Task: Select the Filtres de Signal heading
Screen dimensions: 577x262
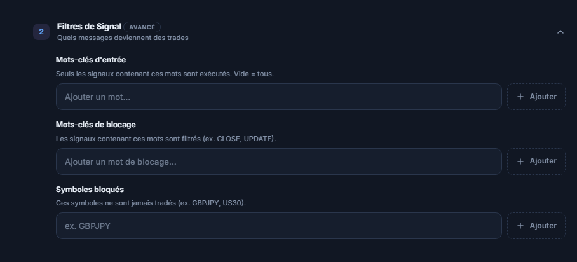Action: click(x=89, y=27)
